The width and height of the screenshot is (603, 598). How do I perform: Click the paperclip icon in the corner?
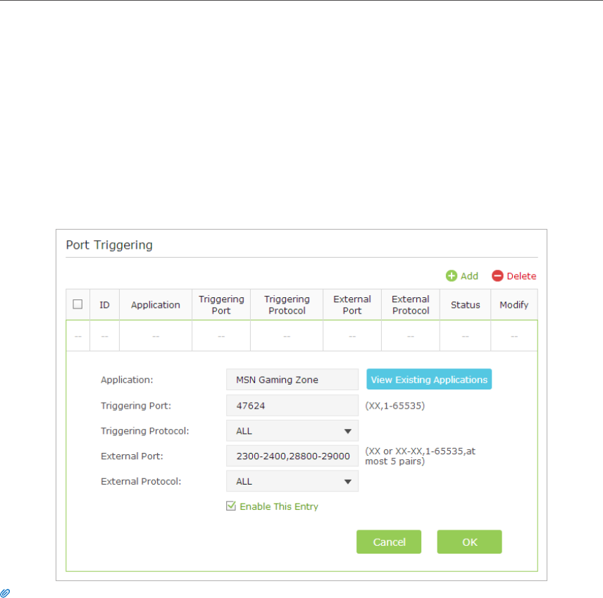coord(5,592)
